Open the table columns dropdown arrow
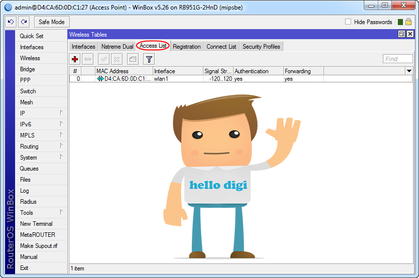This screenshot has width=419, height=278. pos(409,71)
